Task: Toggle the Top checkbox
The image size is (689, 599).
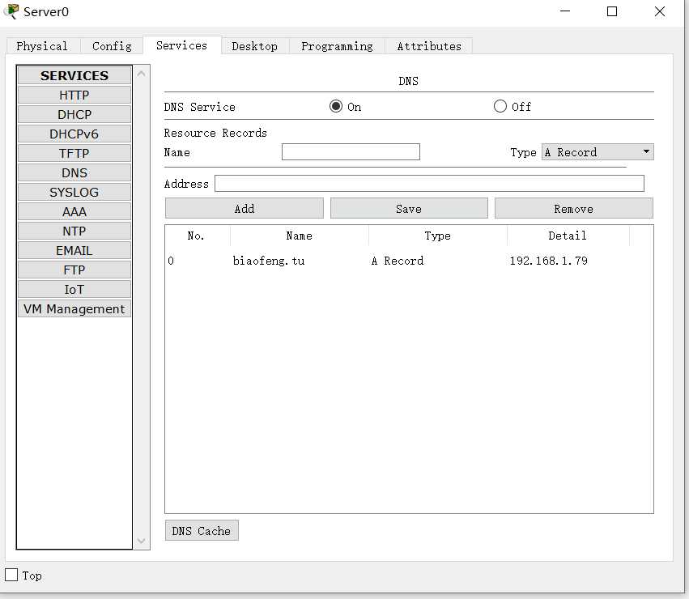Action: pyautogui.click(x=11, y=575)
